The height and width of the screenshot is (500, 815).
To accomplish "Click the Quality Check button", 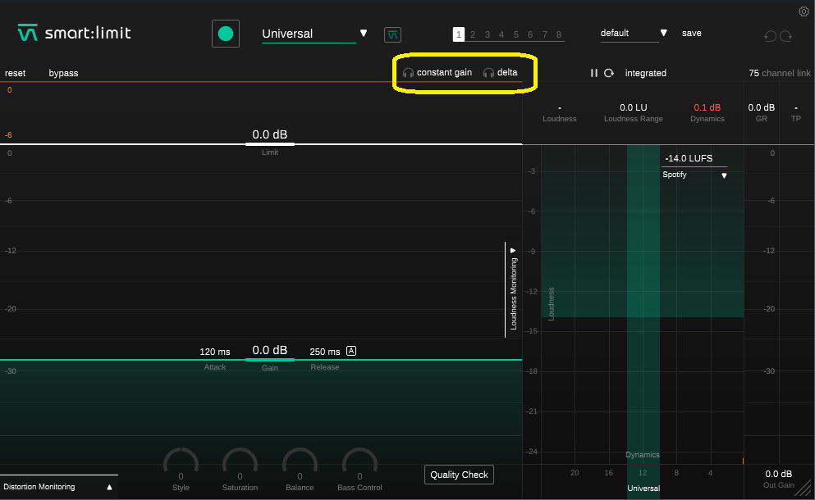I will 459,475.
